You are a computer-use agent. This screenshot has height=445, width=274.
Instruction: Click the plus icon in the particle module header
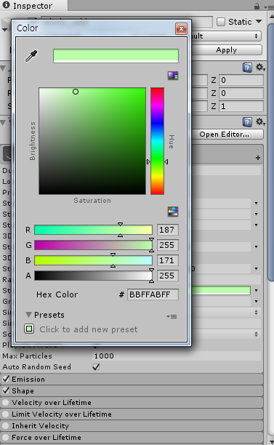tap(258, 158)
